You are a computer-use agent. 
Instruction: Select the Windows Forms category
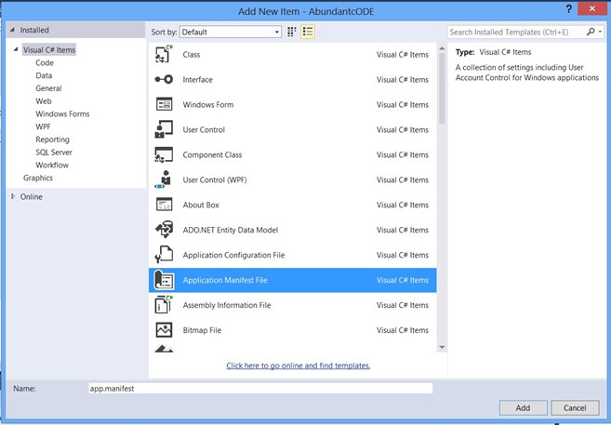[62, 113]
